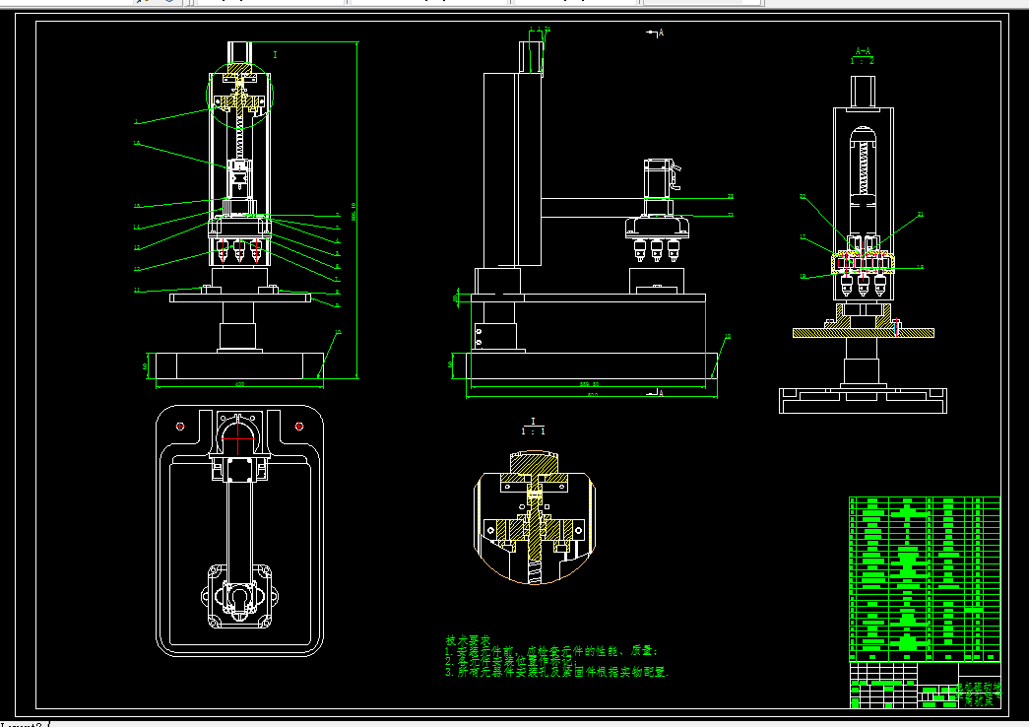Screen dimensions: 1029x727
Task: Select the green heading 技术要求
Action: coord(468,640)
